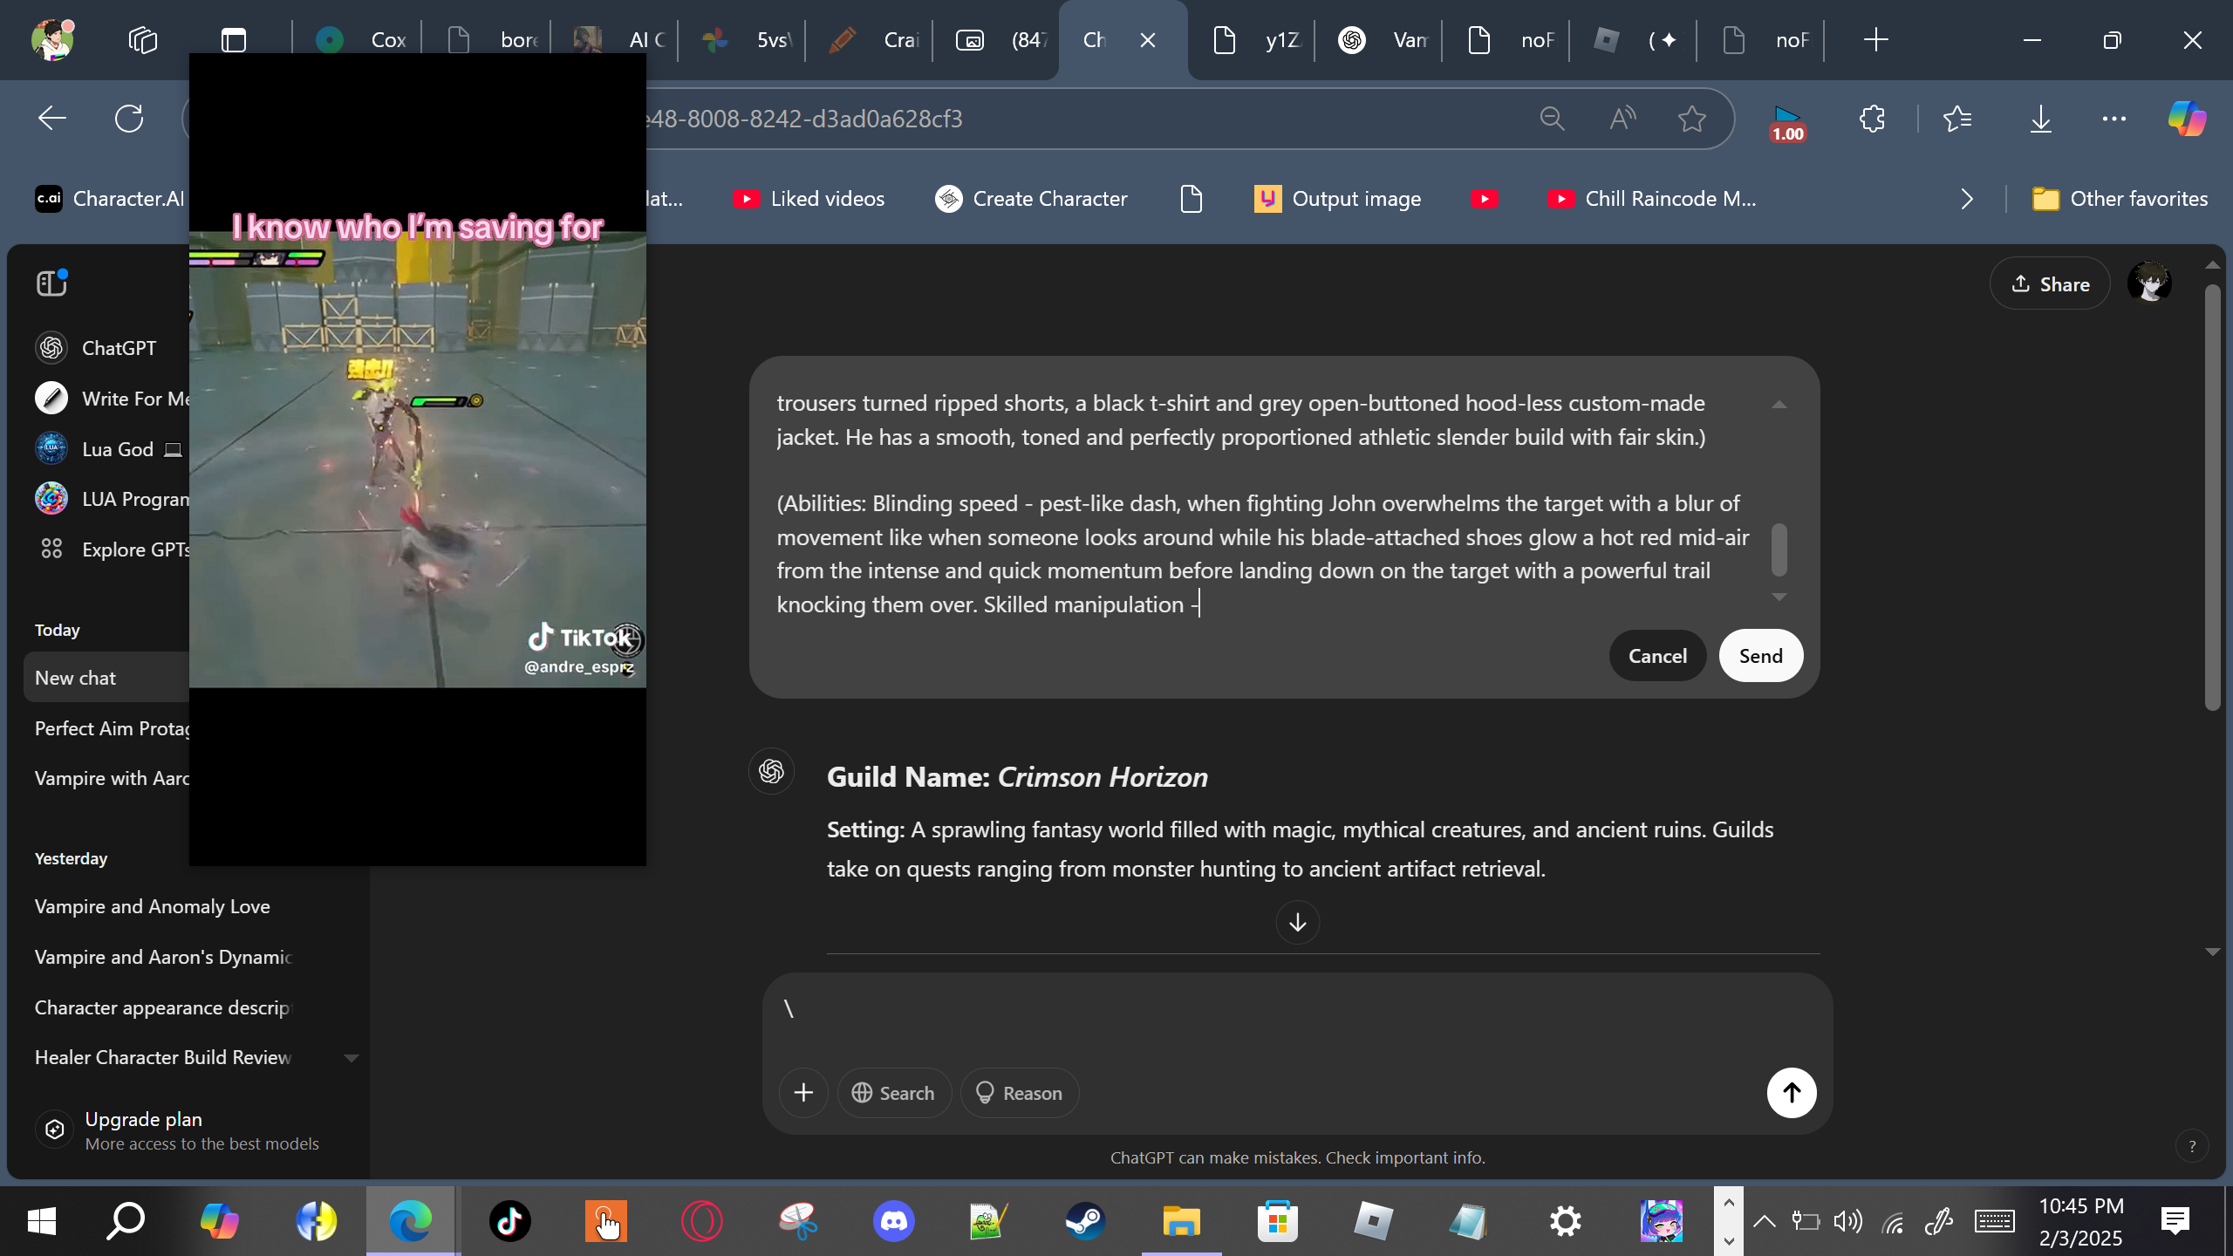Click the edit box scroll-down arrow

coord(1779,597)
